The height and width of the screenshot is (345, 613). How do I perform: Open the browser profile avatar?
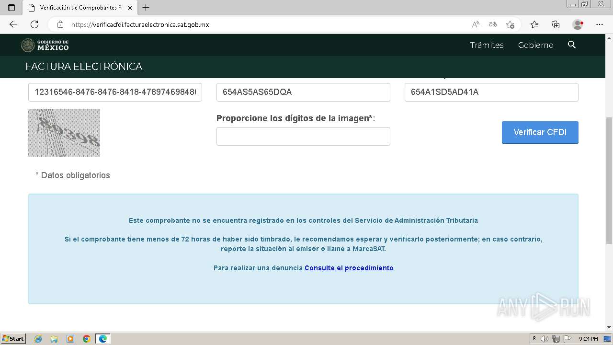tap(578, 24)
